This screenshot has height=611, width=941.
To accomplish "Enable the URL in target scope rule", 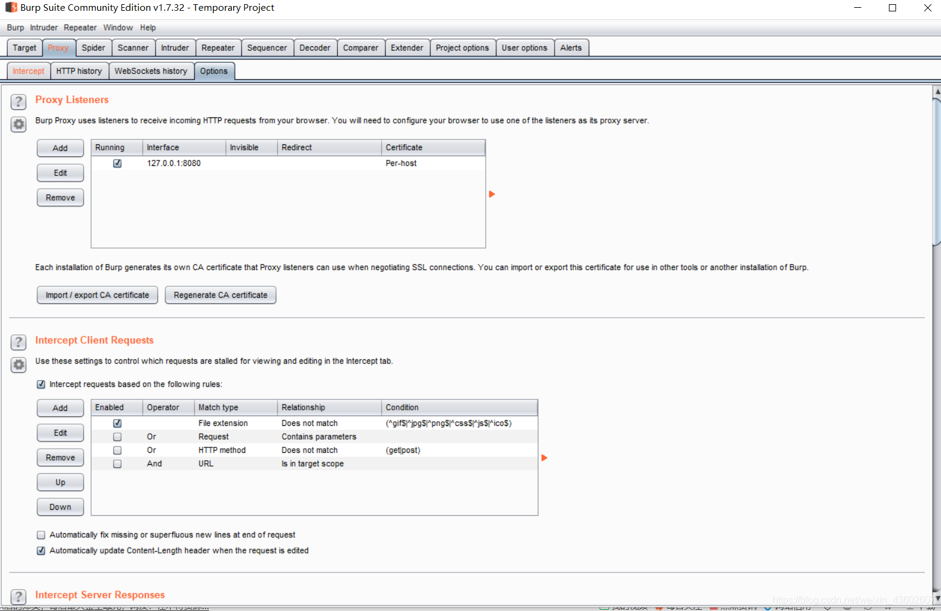I will tap(117, 464).
